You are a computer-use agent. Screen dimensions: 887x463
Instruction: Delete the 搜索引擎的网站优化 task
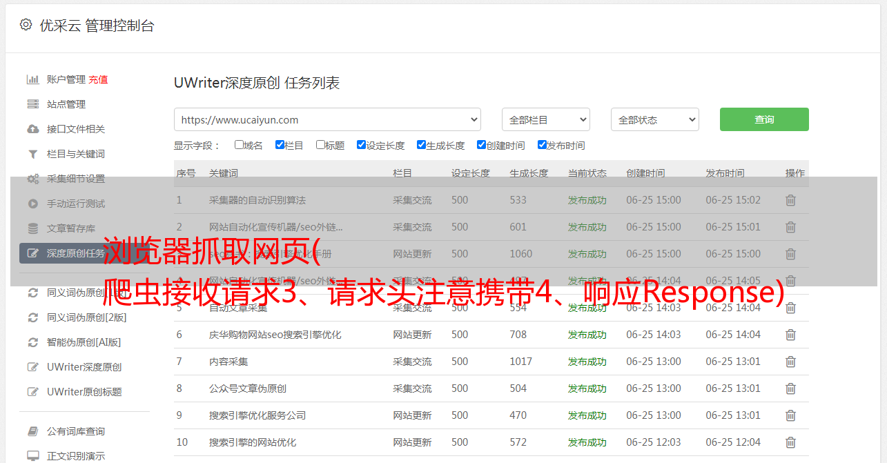(790, 442)
